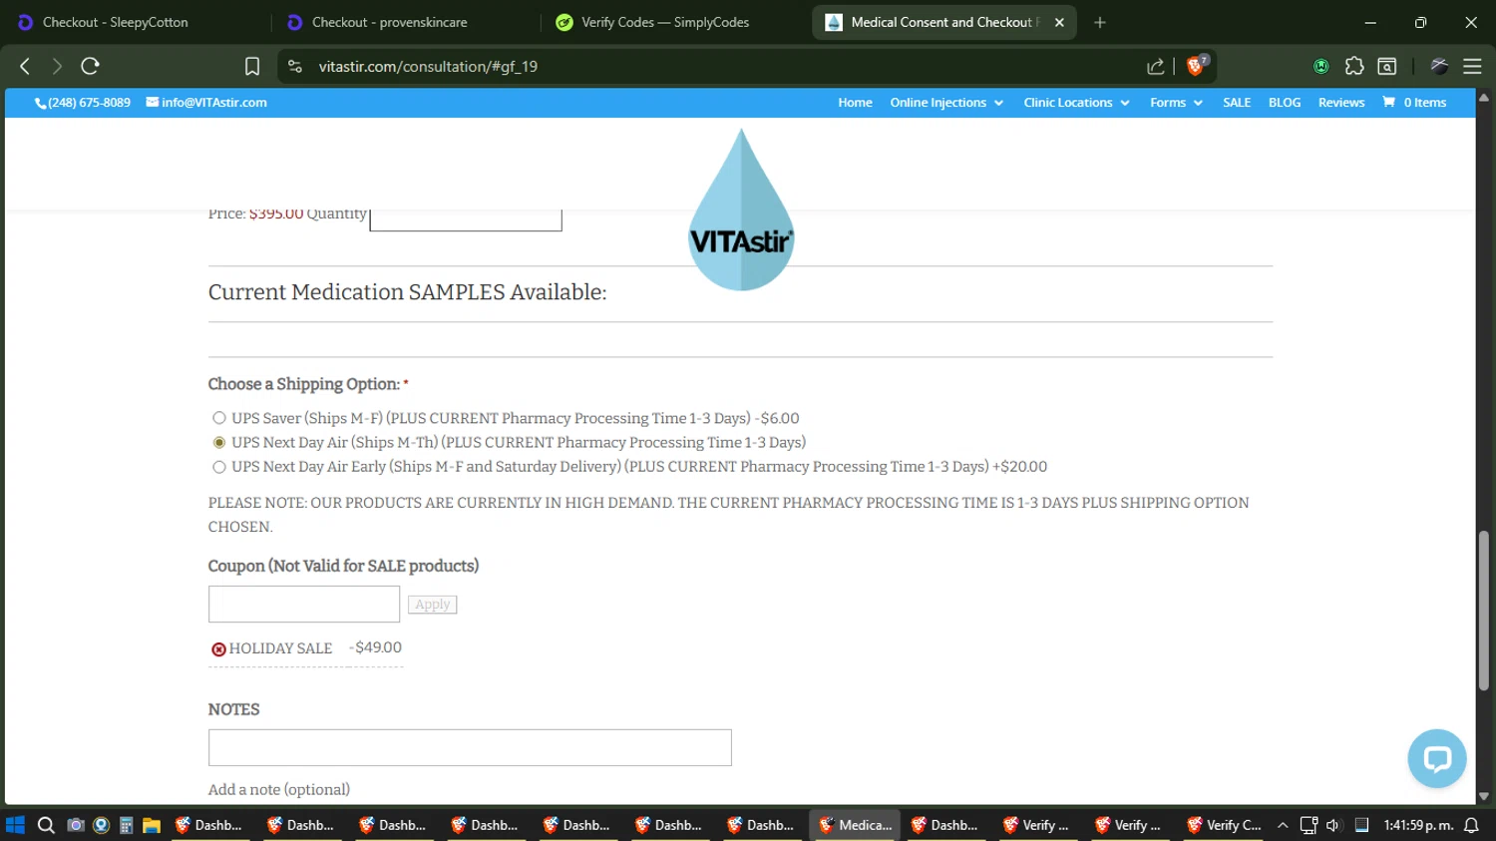Call the (248) 675-8089 phone link
Screen dimensions: 1496x841
pos(83,103)
